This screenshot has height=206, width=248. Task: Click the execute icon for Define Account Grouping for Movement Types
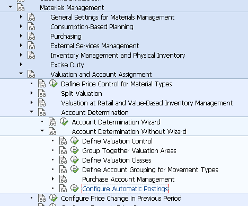(x=75, y=169)
